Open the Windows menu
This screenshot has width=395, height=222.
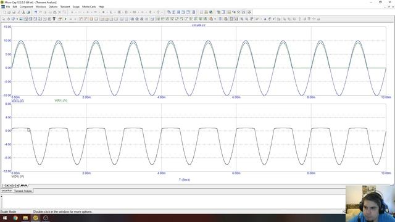tap(41, 7)
